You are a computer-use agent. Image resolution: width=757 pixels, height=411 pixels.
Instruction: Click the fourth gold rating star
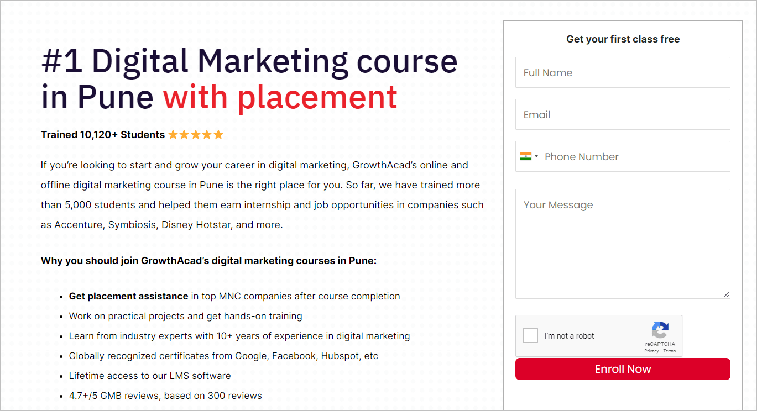[207, 134]
